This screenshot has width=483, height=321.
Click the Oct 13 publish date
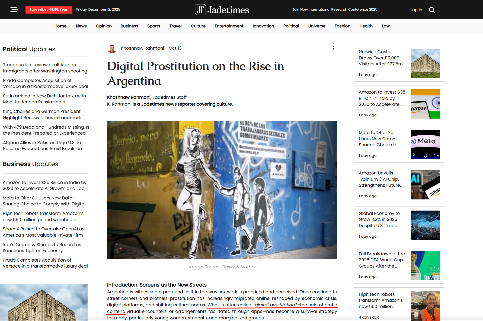175,48
